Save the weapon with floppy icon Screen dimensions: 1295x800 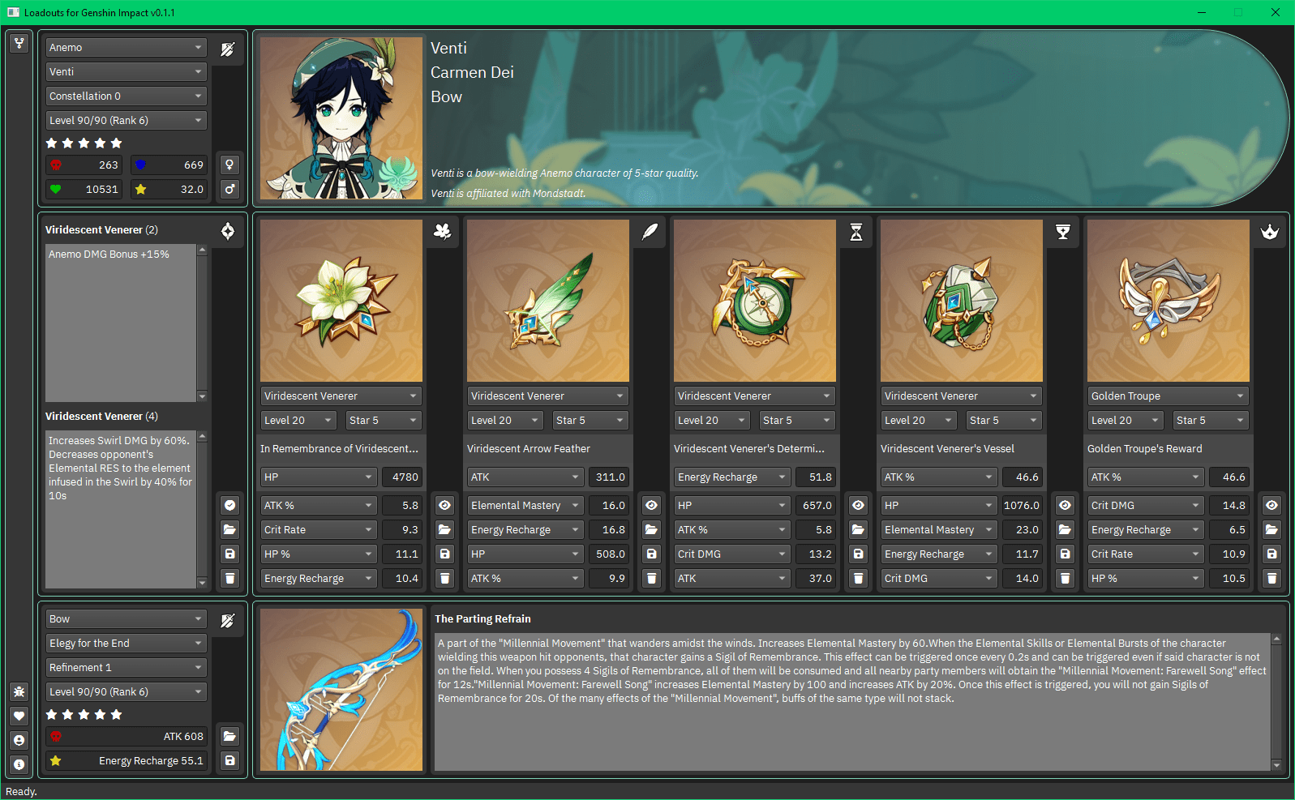[x=230, y=760]
